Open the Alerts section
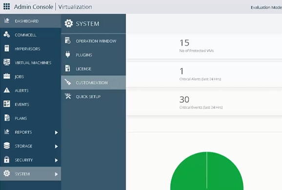 (x=30, y=90)
